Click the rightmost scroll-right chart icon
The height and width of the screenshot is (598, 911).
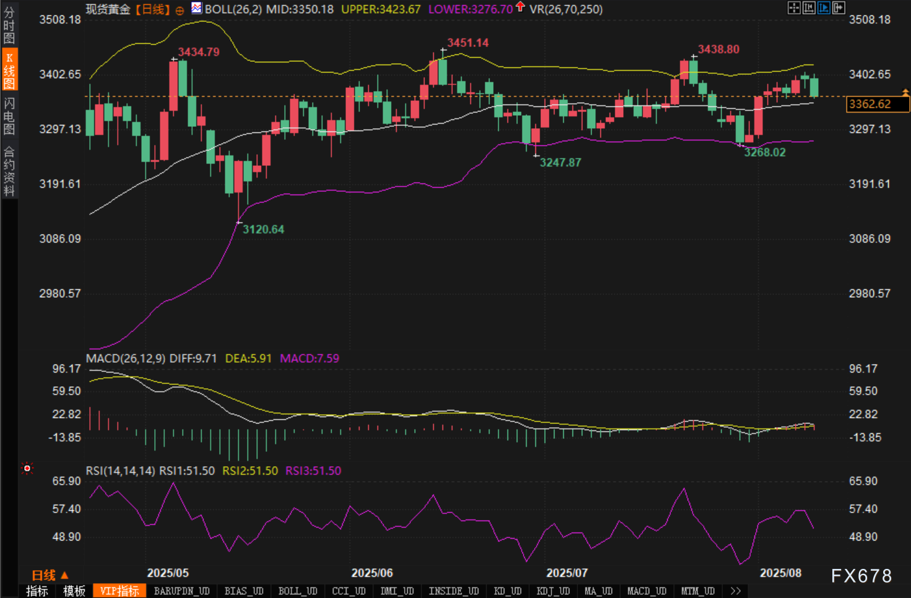click(839, 7)
